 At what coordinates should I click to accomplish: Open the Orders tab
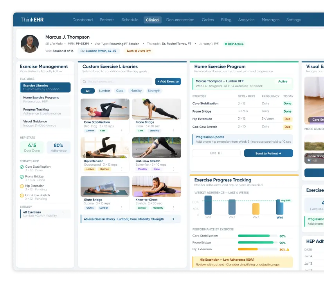(x=208, y=20)
